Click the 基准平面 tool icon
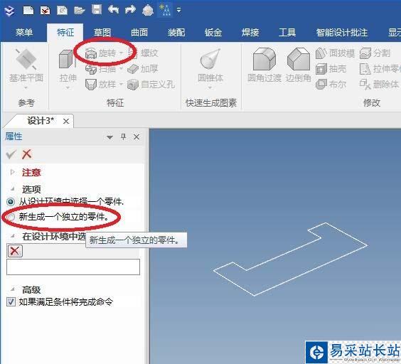This screenshot has height=364, width=401. pos(26,59)
